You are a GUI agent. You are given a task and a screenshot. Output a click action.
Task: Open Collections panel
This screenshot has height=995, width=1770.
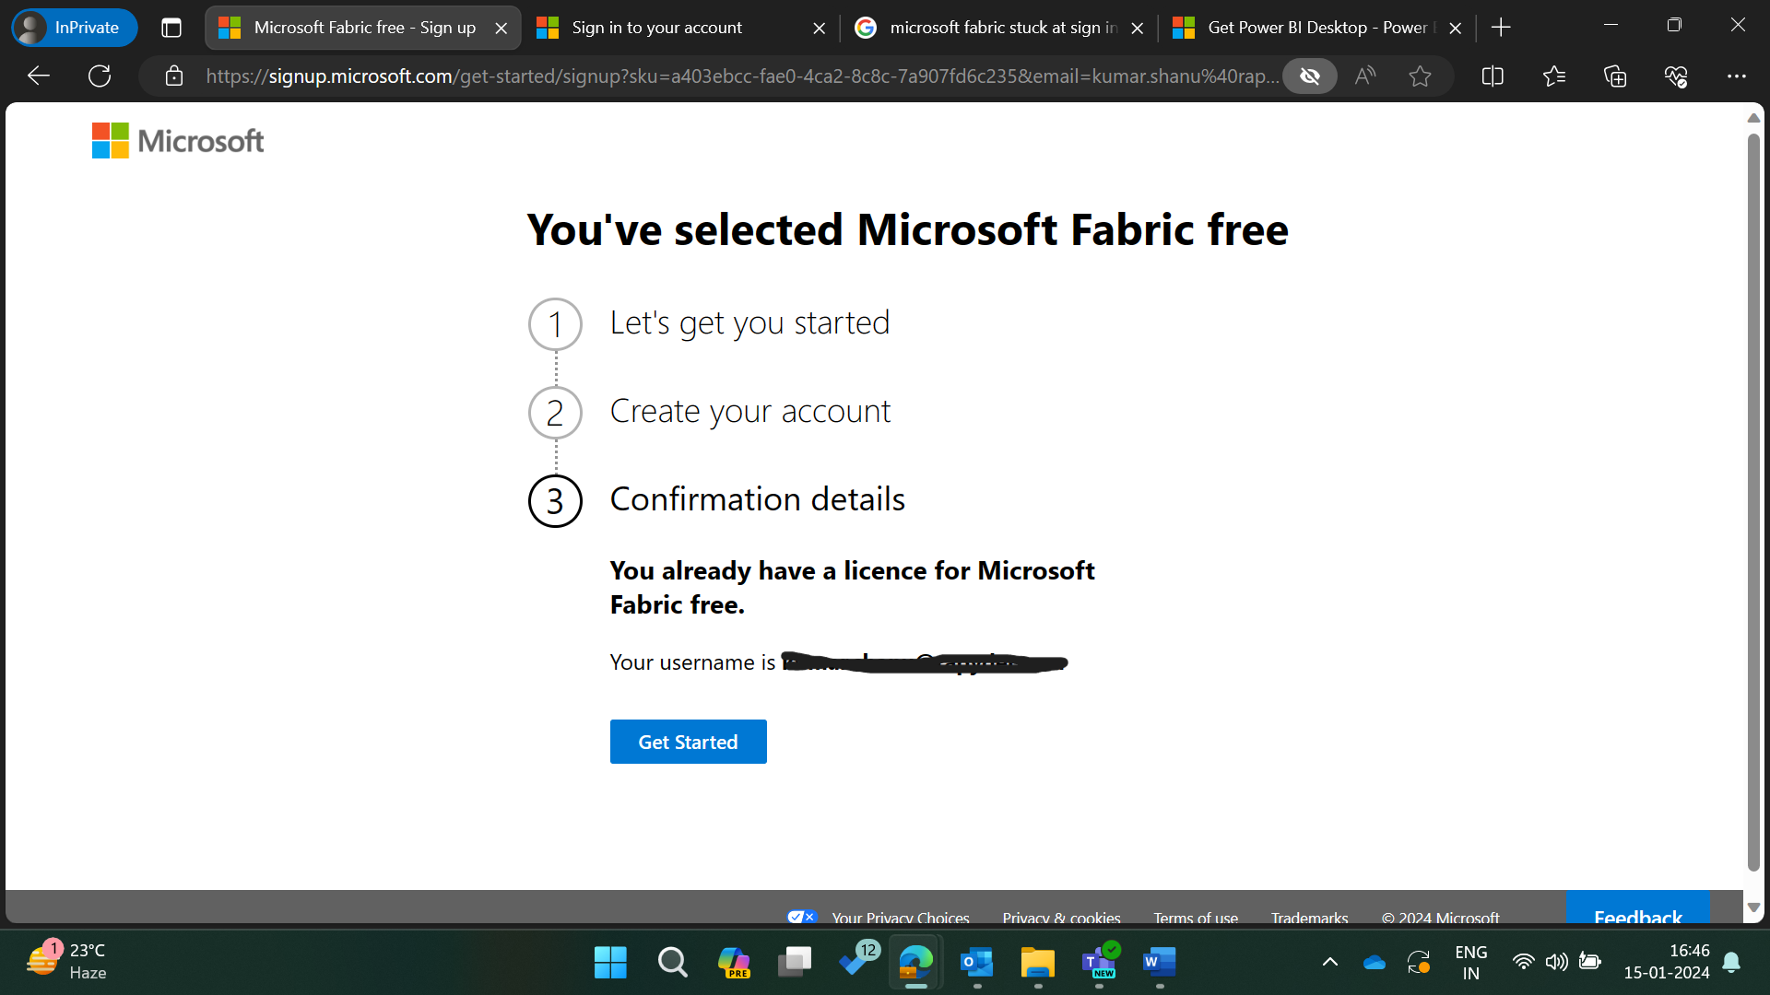(1615, 76)
